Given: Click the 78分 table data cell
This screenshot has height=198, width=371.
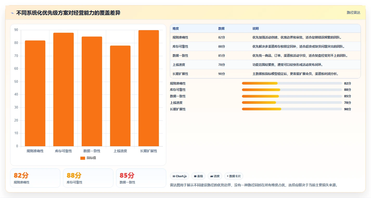Looking at the screenshot, I should [x=222, y=65].
